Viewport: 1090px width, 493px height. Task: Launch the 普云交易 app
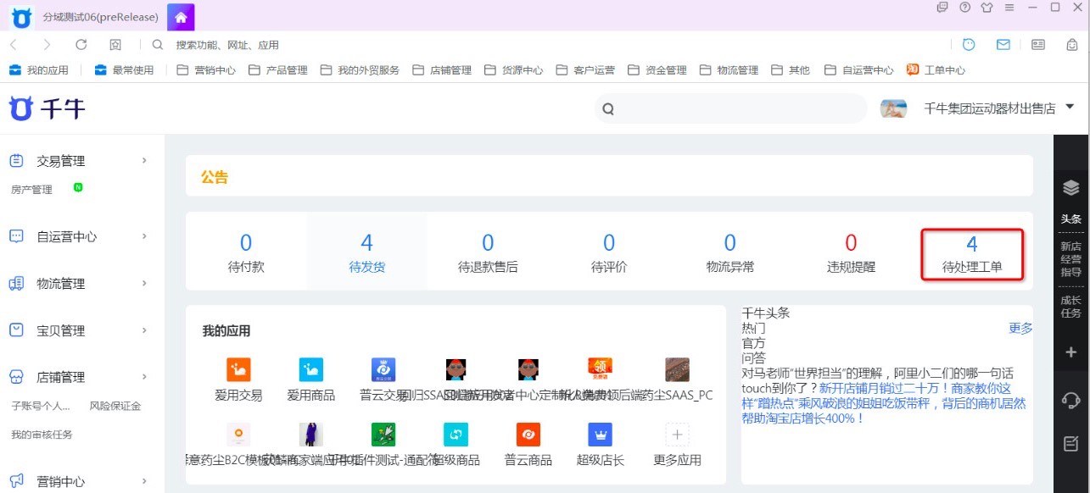click(x=383, y=369)
